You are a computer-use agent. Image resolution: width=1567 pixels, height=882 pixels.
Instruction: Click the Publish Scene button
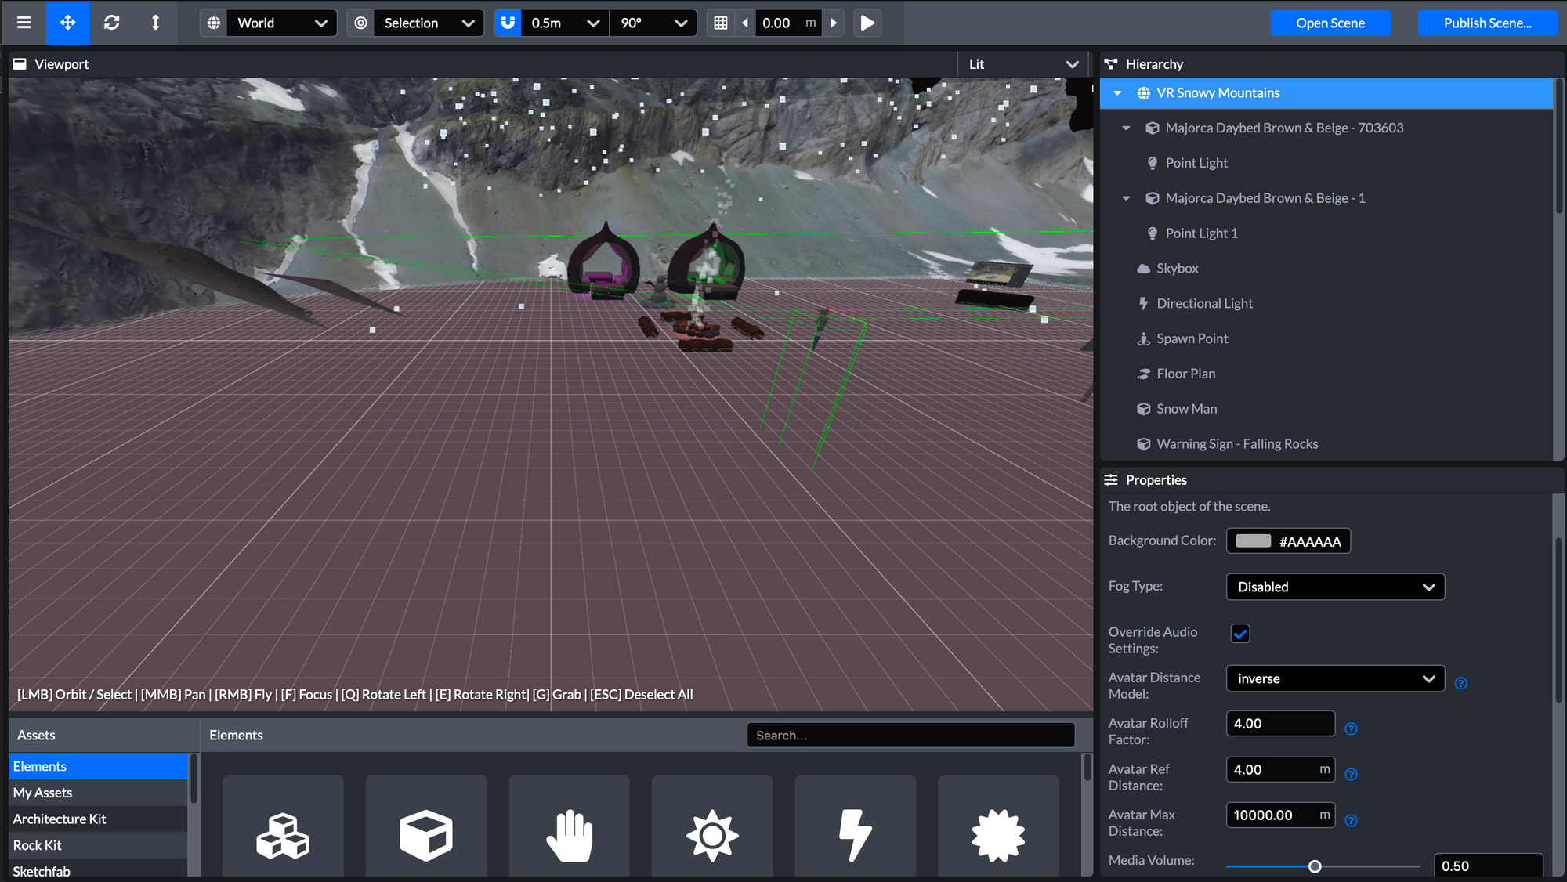[x=1487, y=23]
